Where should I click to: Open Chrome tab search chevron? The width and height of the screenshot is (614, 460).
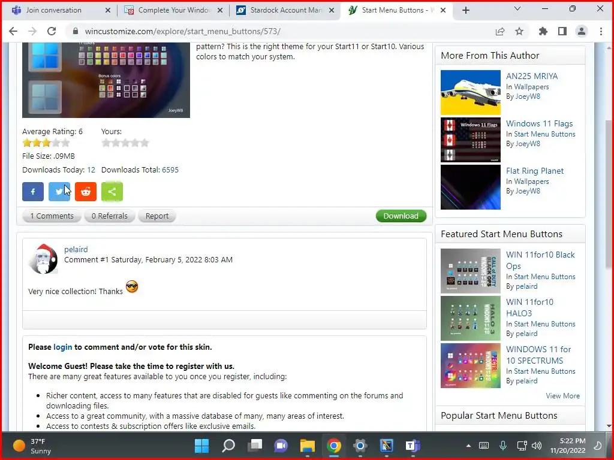[517, 8]
